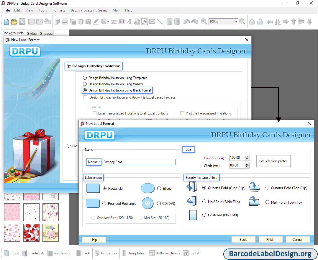Select the Ellipse label shape
318x260 pixels.
(159, 189)
